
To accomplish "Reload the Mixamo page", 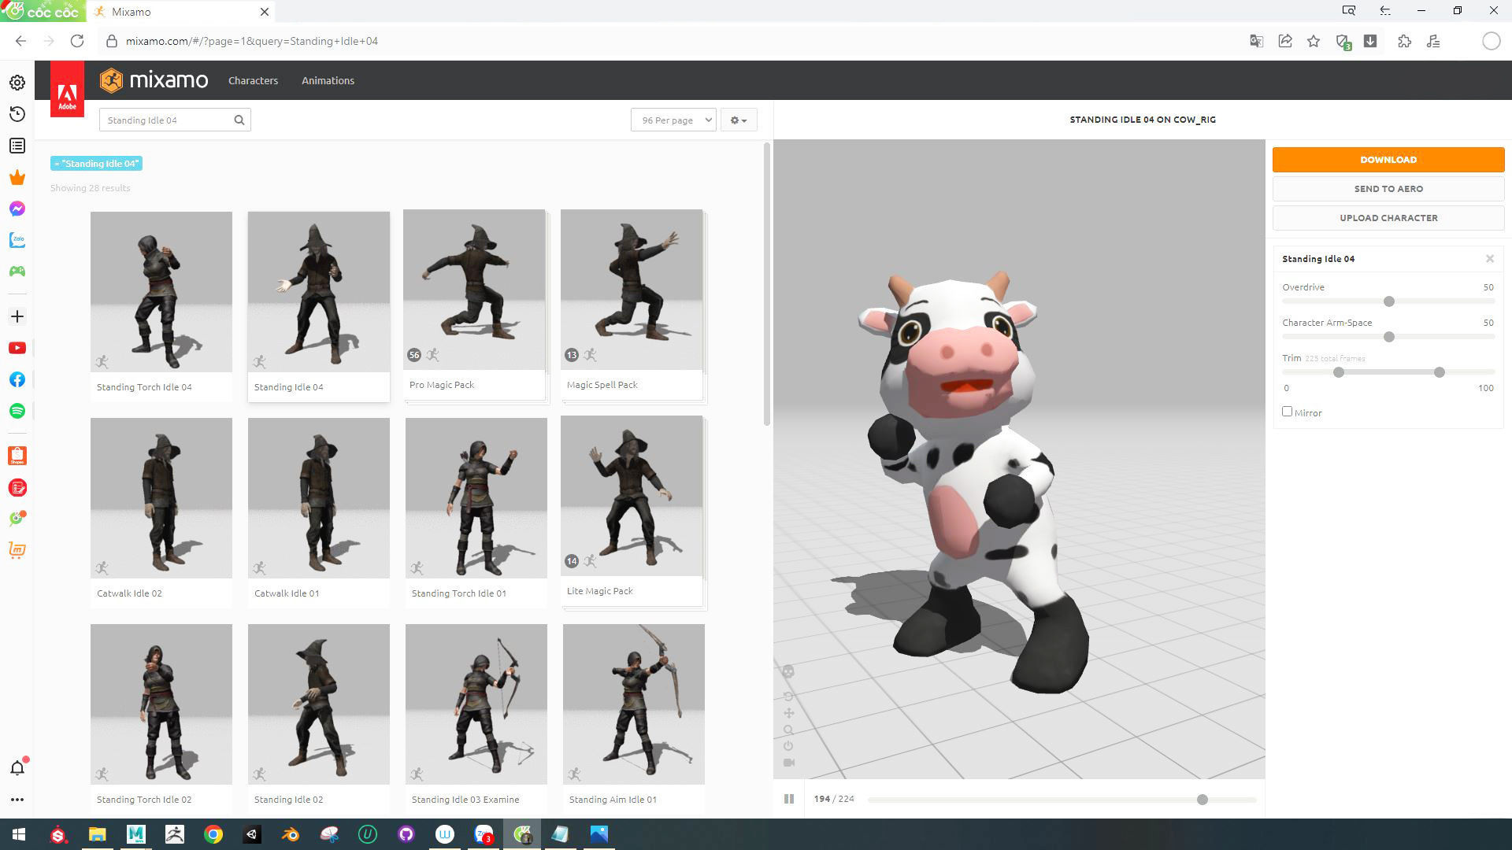I will coord(77,41).
